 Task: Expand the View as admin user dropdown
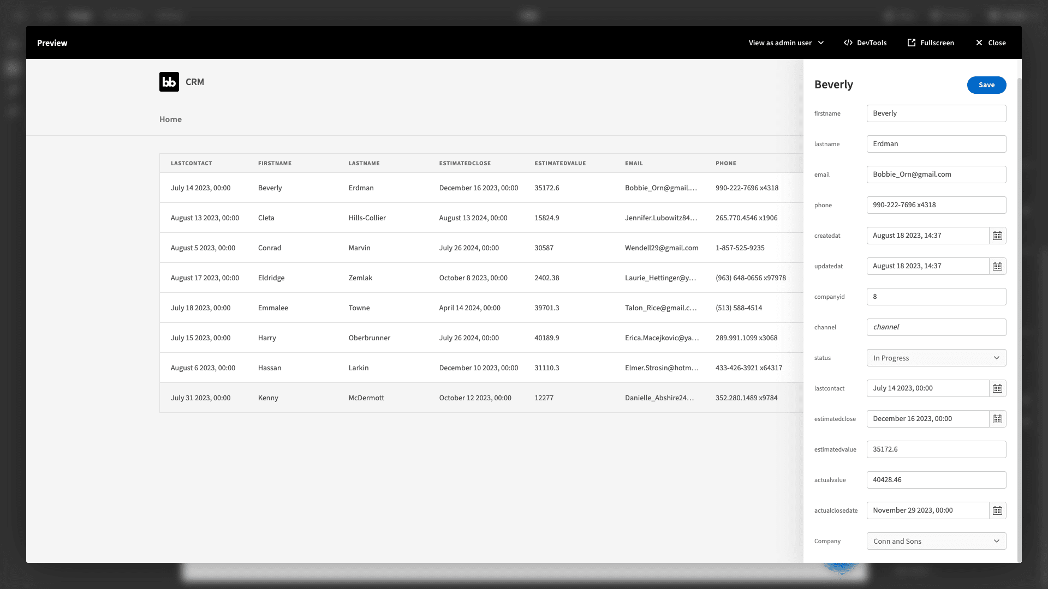click(x=786, y=43)
